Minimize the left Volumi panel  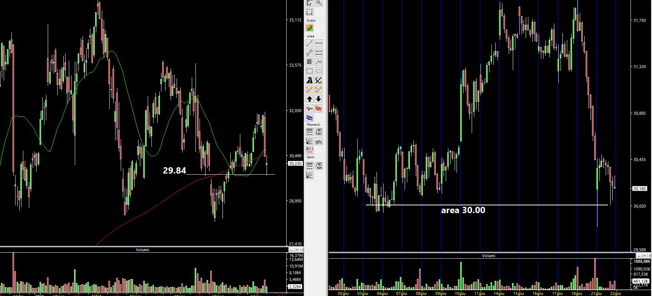(x=291, y=250)
